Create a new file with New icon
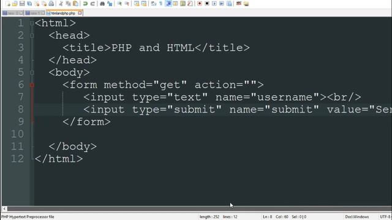392x220 pixels. click(8, 4)
